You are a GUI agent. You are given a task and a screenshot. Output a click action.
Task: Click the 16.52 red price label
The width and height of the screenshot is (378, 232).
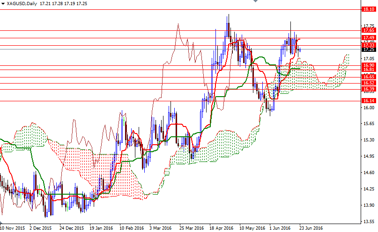coord(368,83)
